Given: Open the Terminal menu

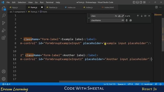Looking at the screenshot, I should click(x=49, y=2).
